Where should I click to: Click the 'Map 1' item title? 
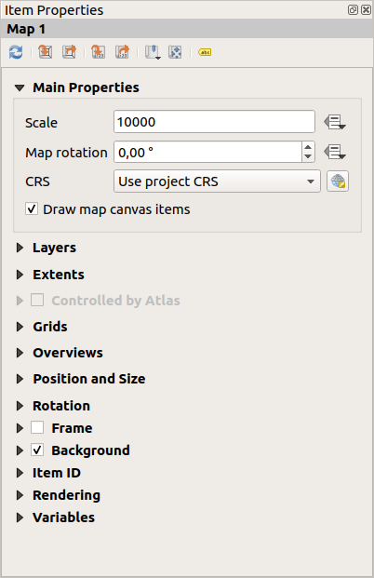[26, 29]
